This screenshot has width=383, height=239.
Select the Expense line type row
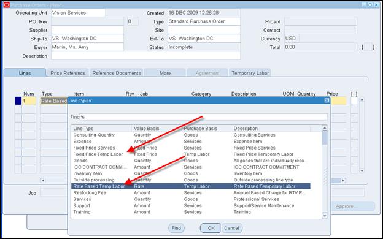click(190, 142)
